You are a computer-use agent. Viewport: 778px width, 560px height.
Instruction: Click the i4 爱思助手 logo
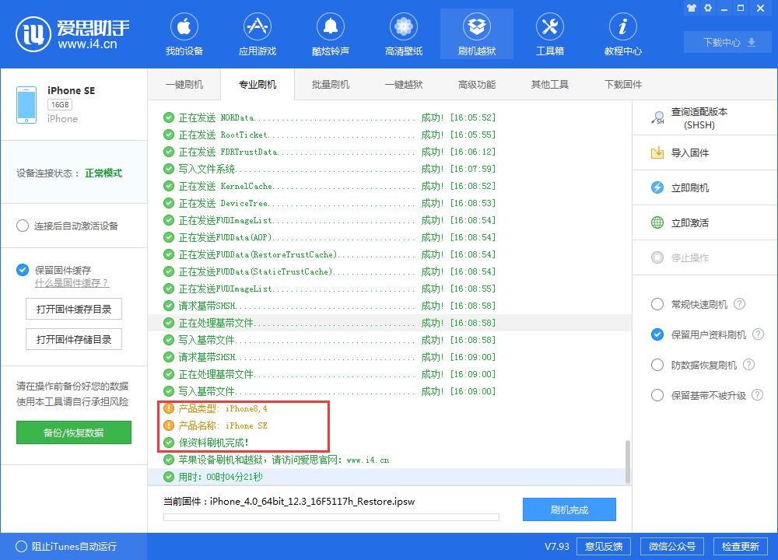coord(72,33)
